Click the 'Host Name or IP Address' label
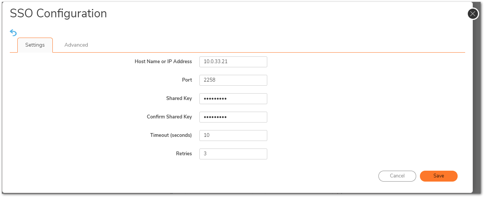Viewport: 484px width, 197px height. click(163, 62)
